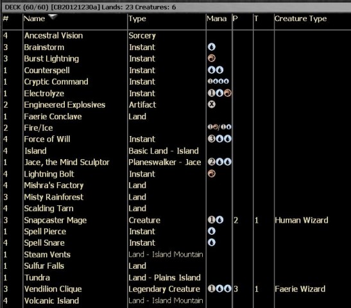The width and height of the screenshot is (351, 308).
Task: Click the # quantity column header
Action: 6,19
